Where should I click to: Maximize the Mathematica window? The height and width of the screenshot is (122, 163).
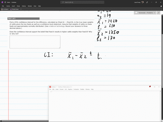[155, 87]
